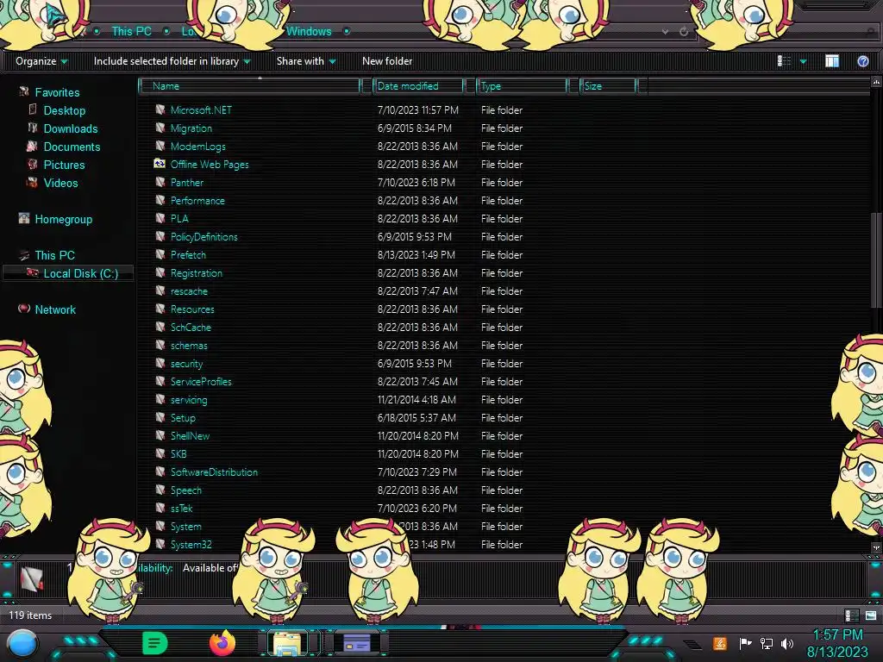Click the change view icon
The width and height of the screenshot is (883, 662).
(x=784, y=61)
